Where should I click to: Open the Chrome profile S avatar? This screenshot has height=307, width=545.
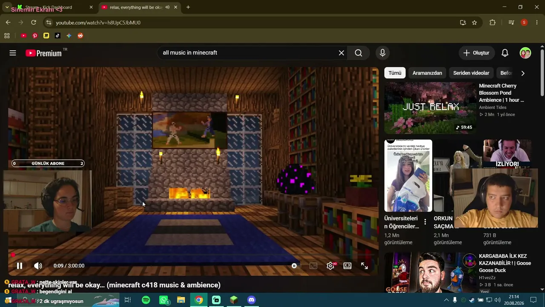coord(524,23)
